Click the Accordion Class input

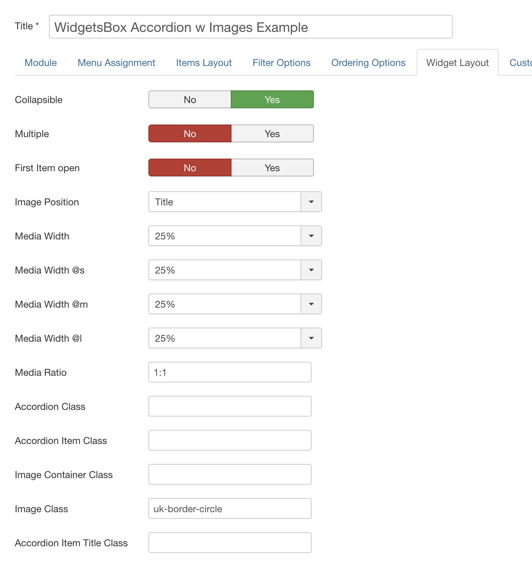click(x=230, y=406)
